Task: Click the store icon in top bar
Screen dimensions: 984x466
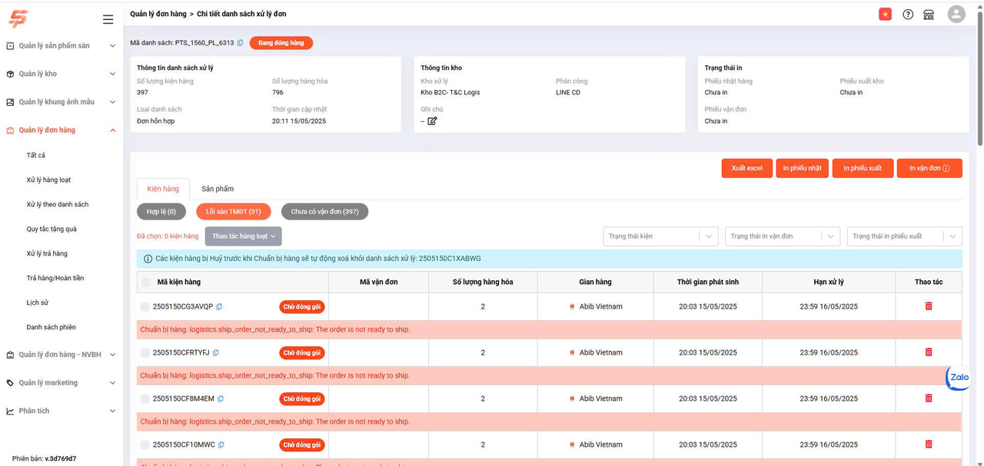Action: pos(929,15)
